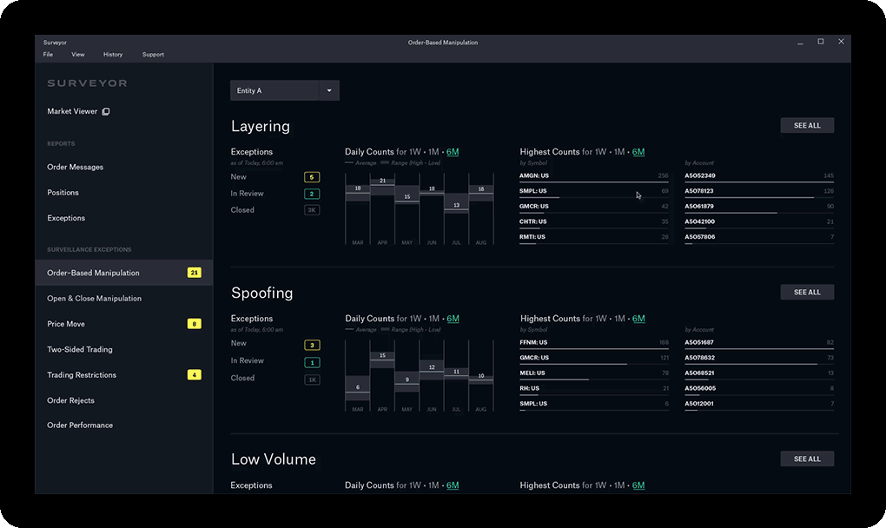Select RMTI: US symbol row

click(x=594, y=238)
